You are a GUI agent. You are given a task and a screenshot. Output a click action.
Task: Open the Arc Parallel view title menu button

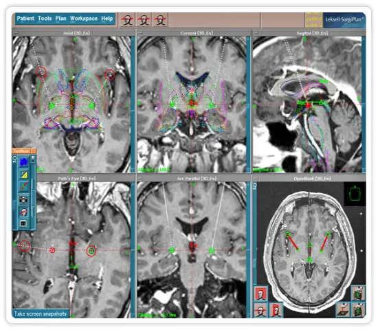pyautogui.click(x=140, y=179)
